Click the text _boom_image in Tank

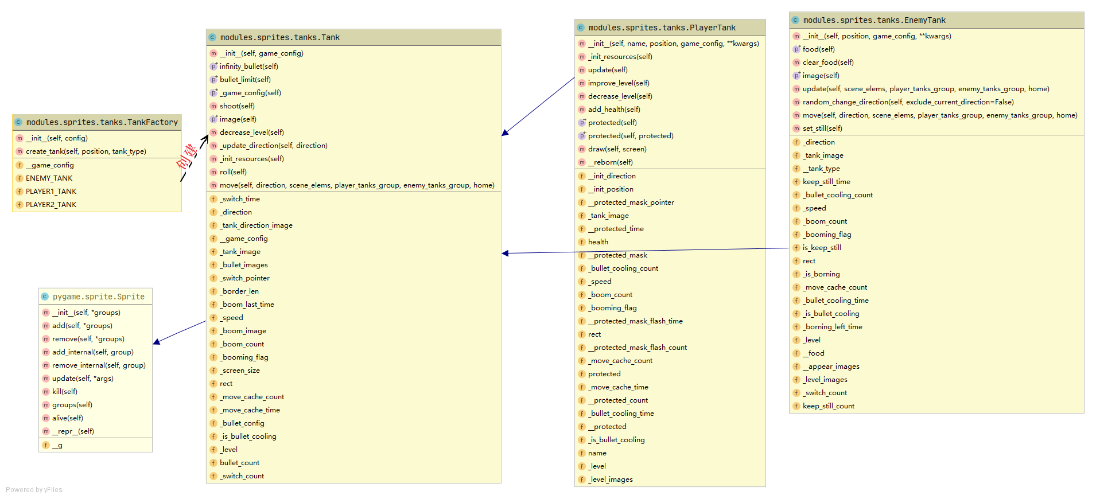coord(243,331)
